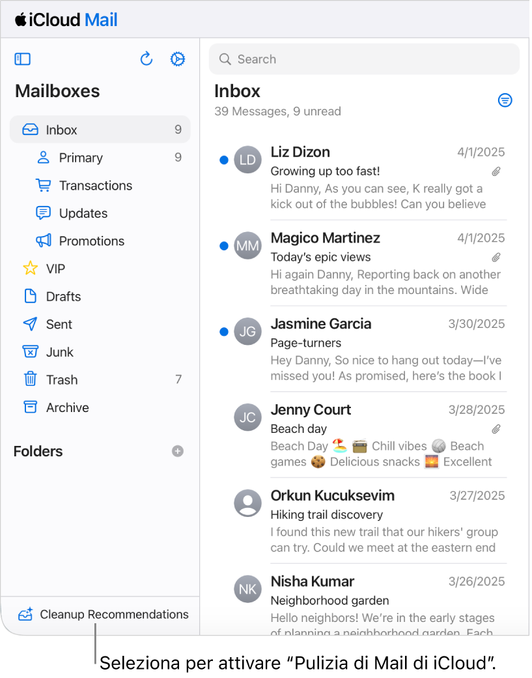Viewport: 532px width, 678px height.
Task: Open the message filter icon above the inbox
Action: click(x=505, y=100)
